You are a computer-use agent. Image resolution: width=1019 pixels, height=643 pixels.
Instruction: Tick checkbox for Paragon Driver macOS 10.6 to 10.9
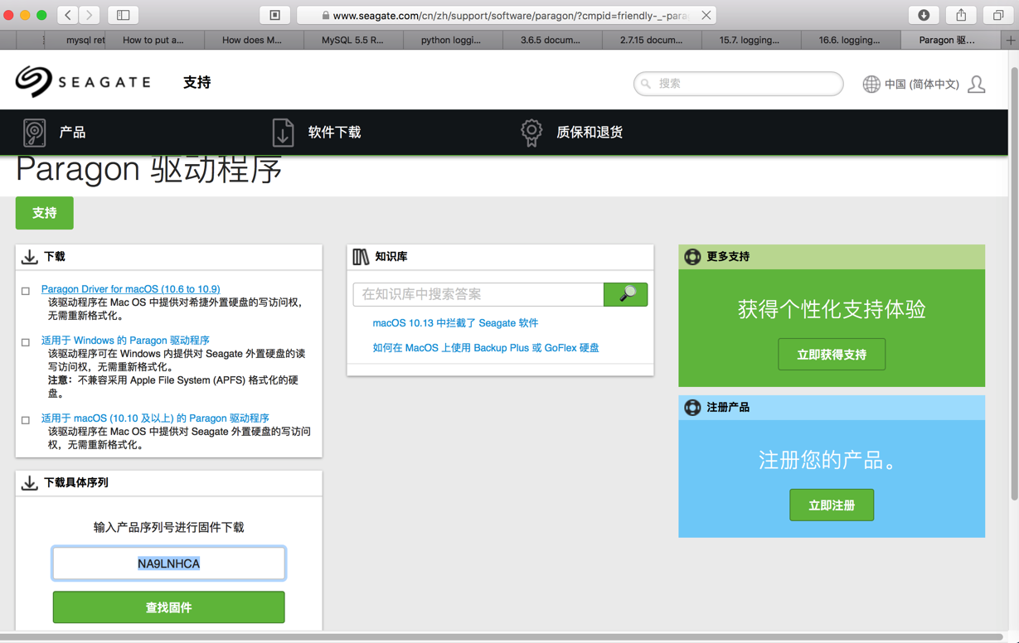coord(26,291)
